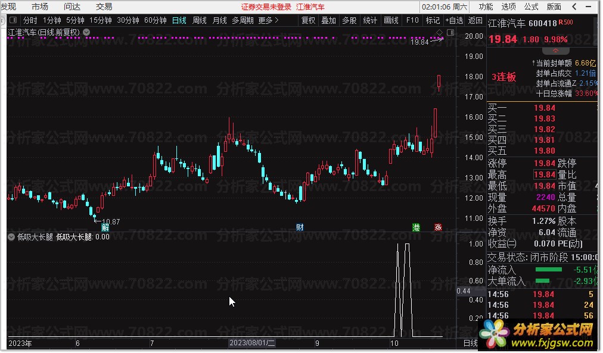Select the 周线 weekly period tab
The height and width of the screenshot is (353, 603).
coord(200,20)
